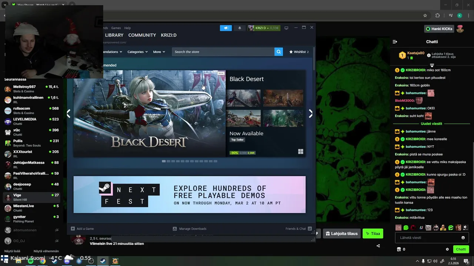The height and width of the screenshot is (266, 474).
Task: Click the white cat emote in quick emotes
Action: (428, 228)
